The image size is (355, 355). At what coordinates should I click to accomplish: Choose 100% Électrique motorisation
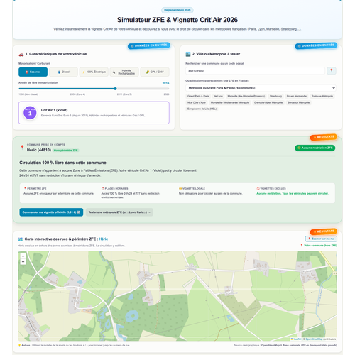94,72
